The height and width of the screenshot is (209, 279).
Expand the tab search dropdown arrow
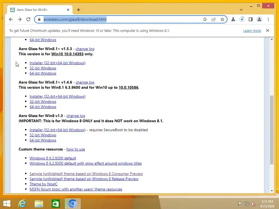(x=241, y=10)
